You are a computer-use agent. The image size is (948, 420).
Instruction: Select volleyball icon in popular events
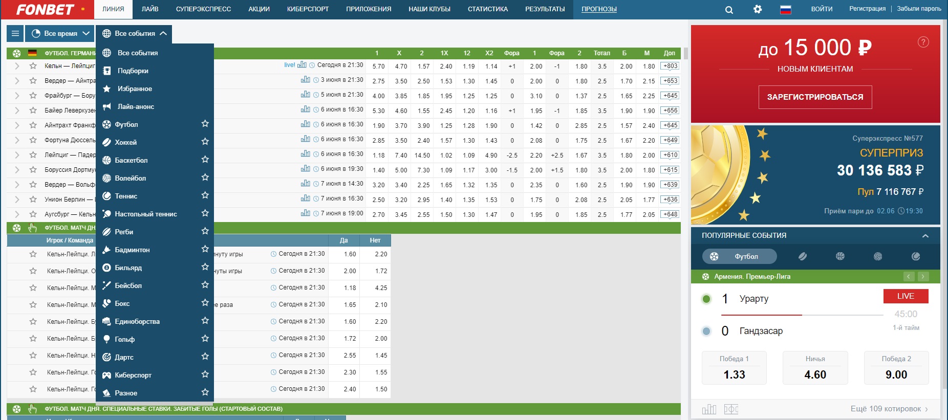(878, 256)
